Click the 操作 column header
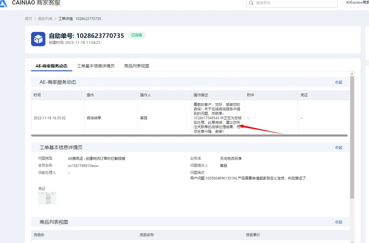The height and width of the screenshot is (243, 369). (111, 95)
